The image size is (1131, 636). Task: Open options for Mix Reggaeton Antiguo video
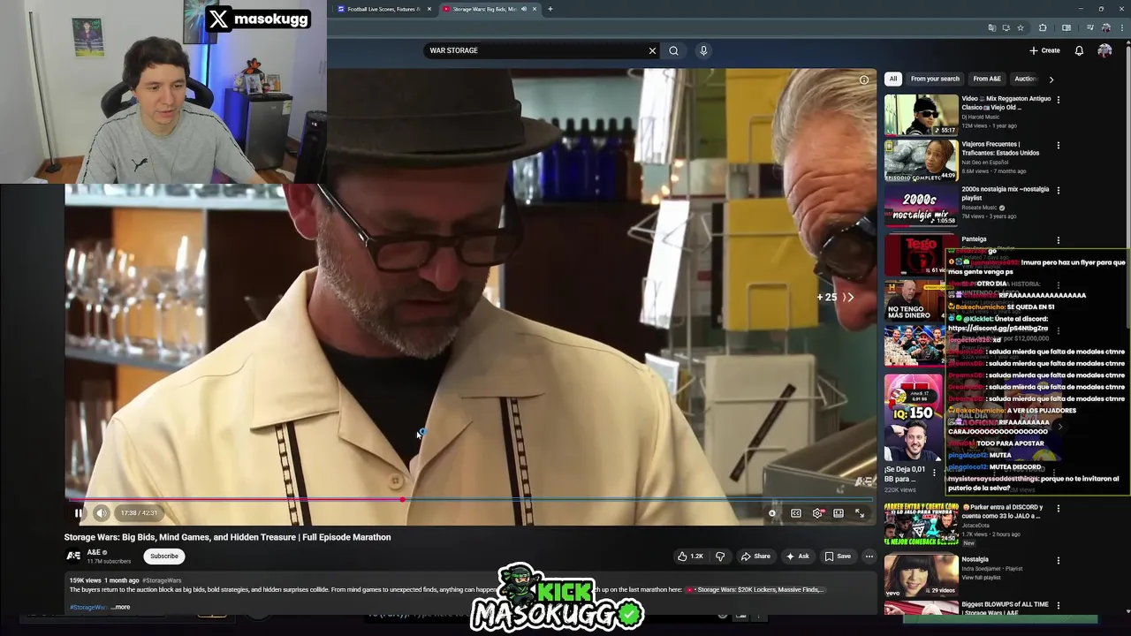[1059, 100]
